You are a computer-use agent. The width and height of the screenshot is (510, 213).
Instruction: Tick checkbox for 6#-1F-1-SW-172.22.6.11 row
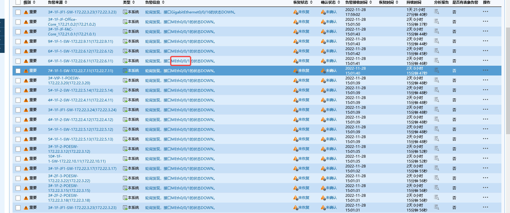[18, 61]
